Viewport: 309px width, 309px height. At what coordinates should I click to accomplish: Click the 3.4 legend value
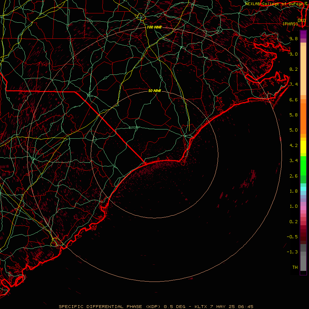point(294,161)
